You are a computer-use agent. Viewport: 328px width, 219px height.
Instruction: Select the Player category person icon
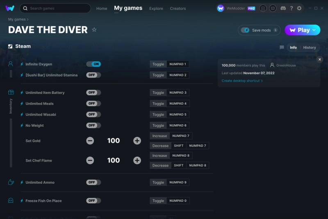tap(11, 64)
